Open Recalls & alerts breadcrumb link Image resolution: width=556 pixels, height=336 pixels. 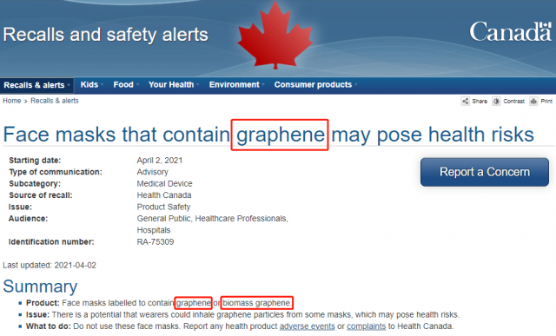pyautogui.click(x=55, y=101)
